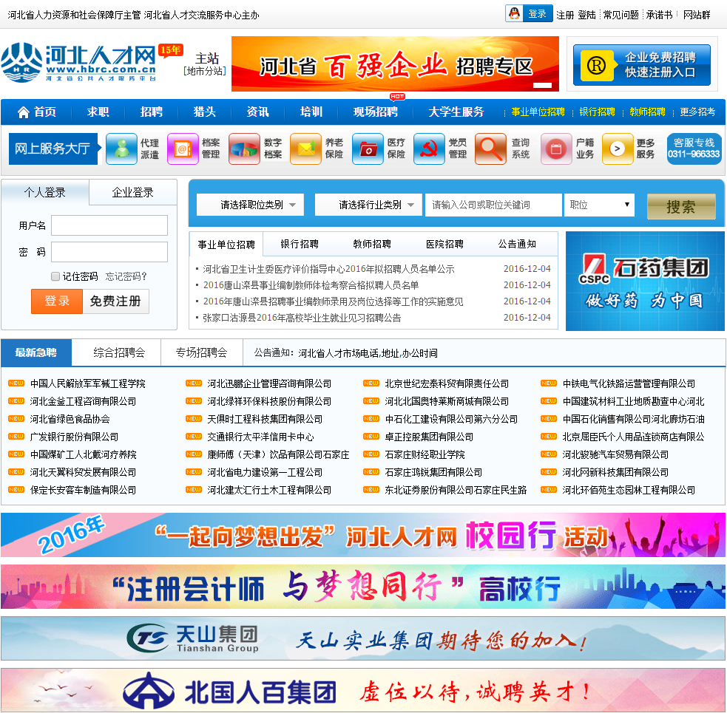Image resolution: width=727 pixels, height=713 pixels.
Task: Open the 天山集团 Tianshan Group banner
Action: coord(363,638)
